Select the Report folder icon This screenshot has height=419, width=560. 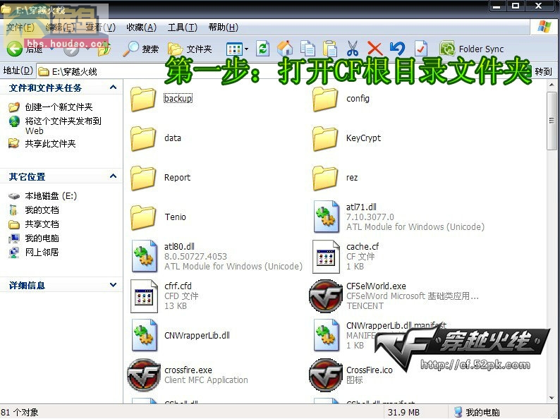click(x=143, y=178)
